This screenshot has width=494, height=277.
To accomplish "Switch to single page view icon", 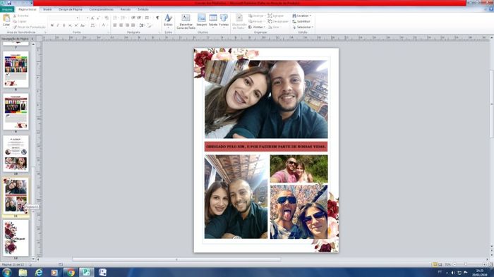I will [x=435, y=264].
